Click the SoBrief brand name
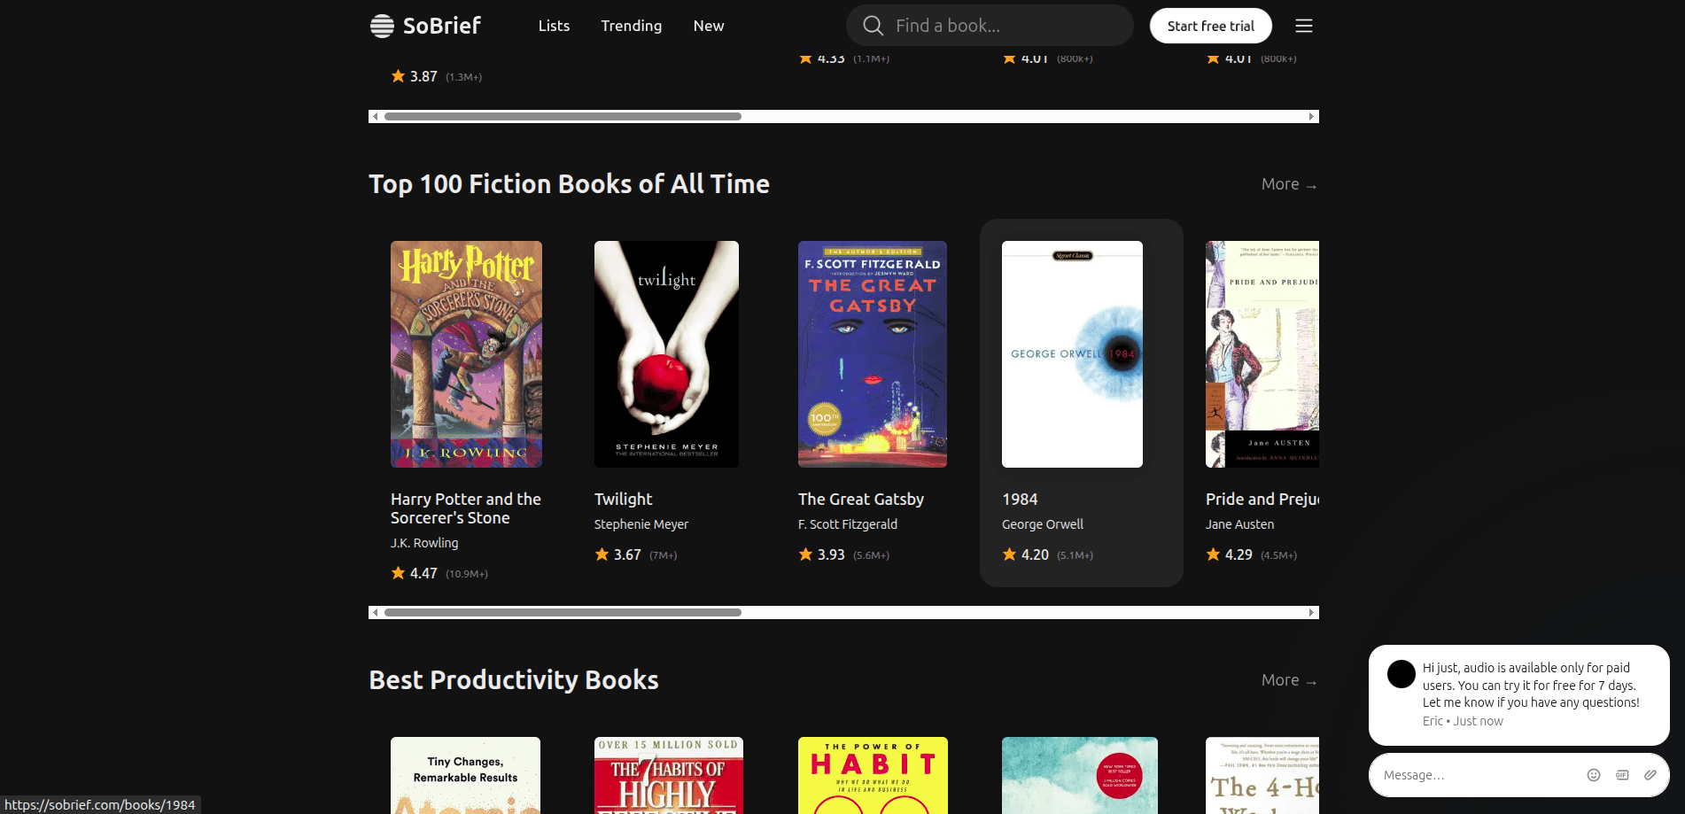Viewport: 1685px width, 814px height. (x=442, y=26)
